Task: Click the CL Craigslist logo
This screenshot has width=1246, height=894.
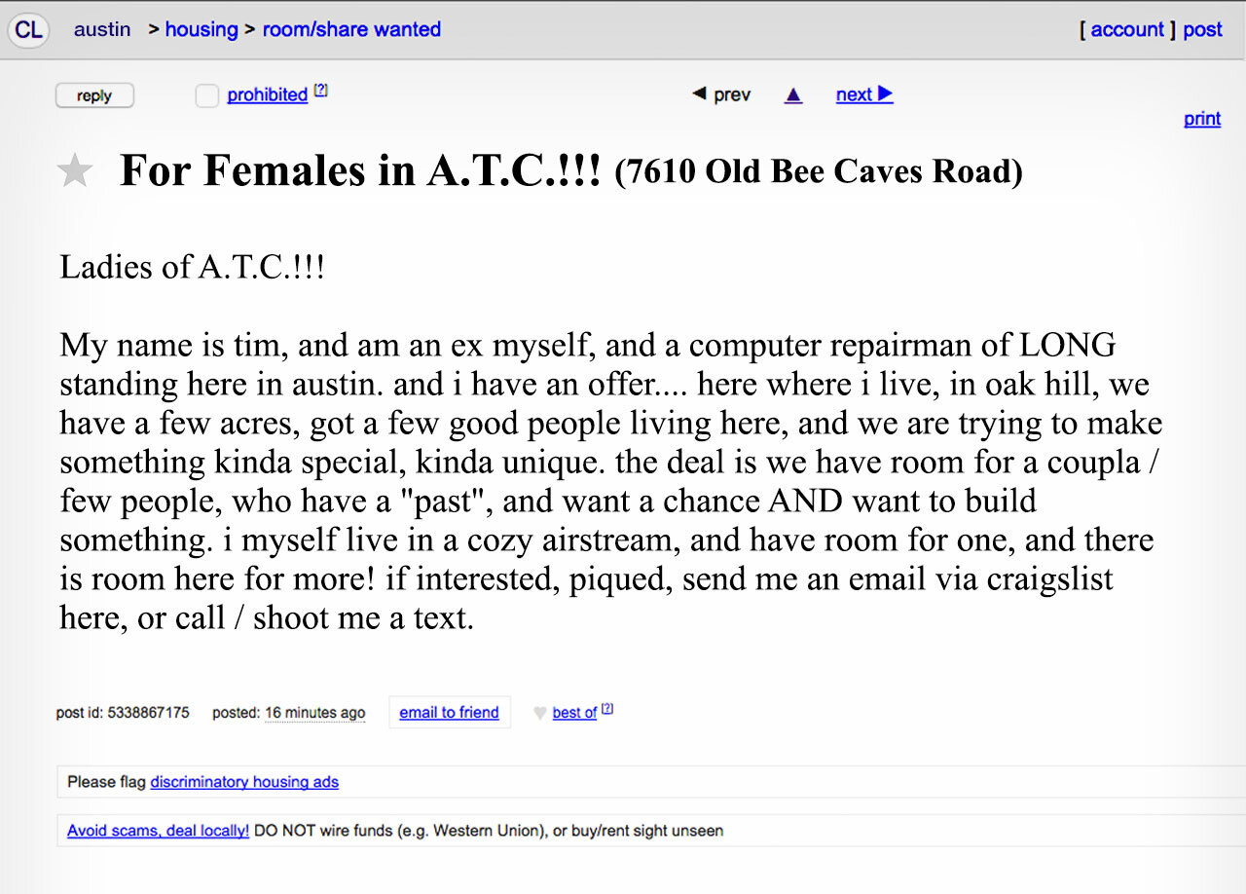Action: click(x=27, y=29)
